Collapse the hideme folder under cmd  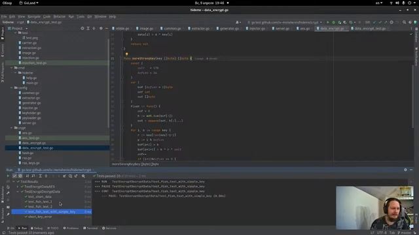tap(16, 72)
